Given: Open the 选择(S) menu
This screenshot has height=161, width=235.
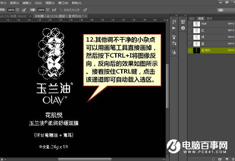Looking at the screenshot, I should pyautogui.click(x=14, y=3).
